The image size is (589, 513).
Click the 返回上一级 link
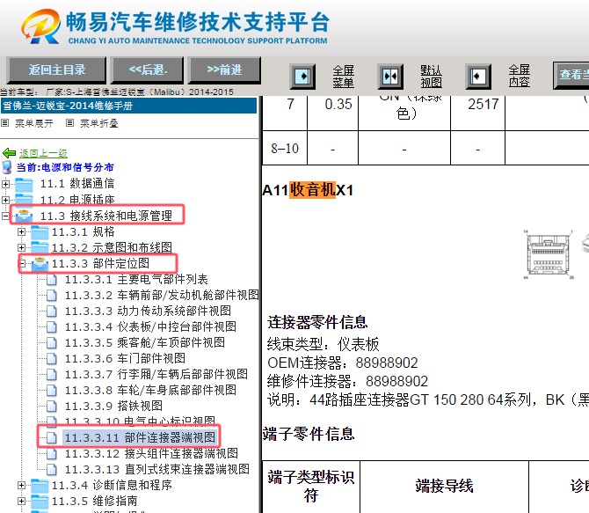(43, 153)
